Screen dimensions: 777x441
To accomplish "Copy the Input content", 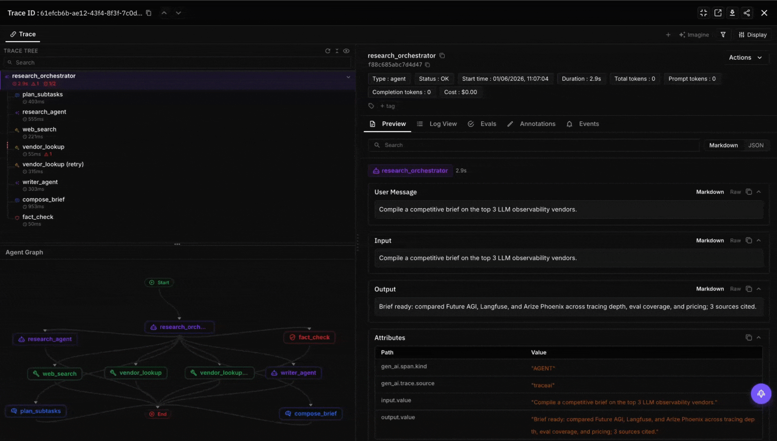I will point(749,241).
